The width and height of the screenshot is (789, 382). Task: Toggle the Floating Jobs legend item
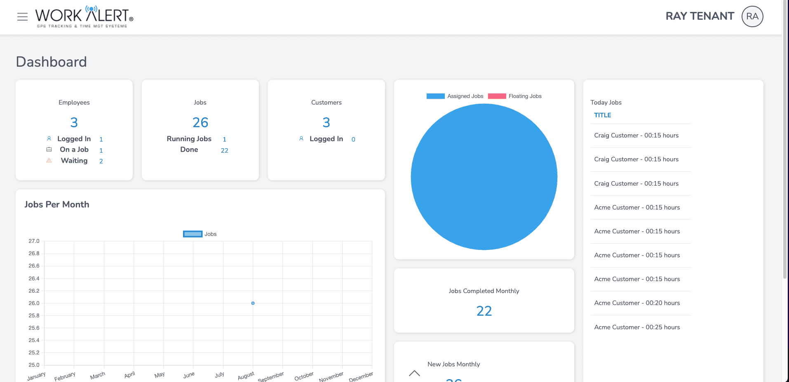(x=514, y=96)
